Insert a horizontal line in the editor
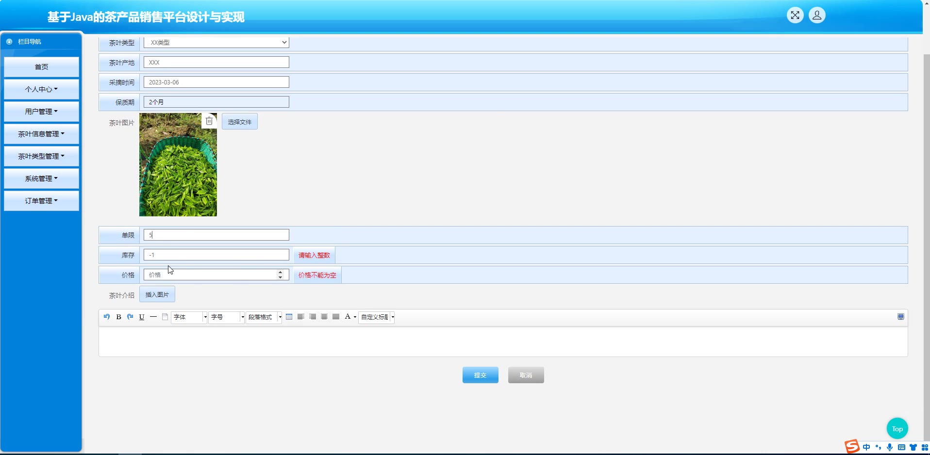The width and height of the screenshot is (930, 455). [x=153, y=317]
